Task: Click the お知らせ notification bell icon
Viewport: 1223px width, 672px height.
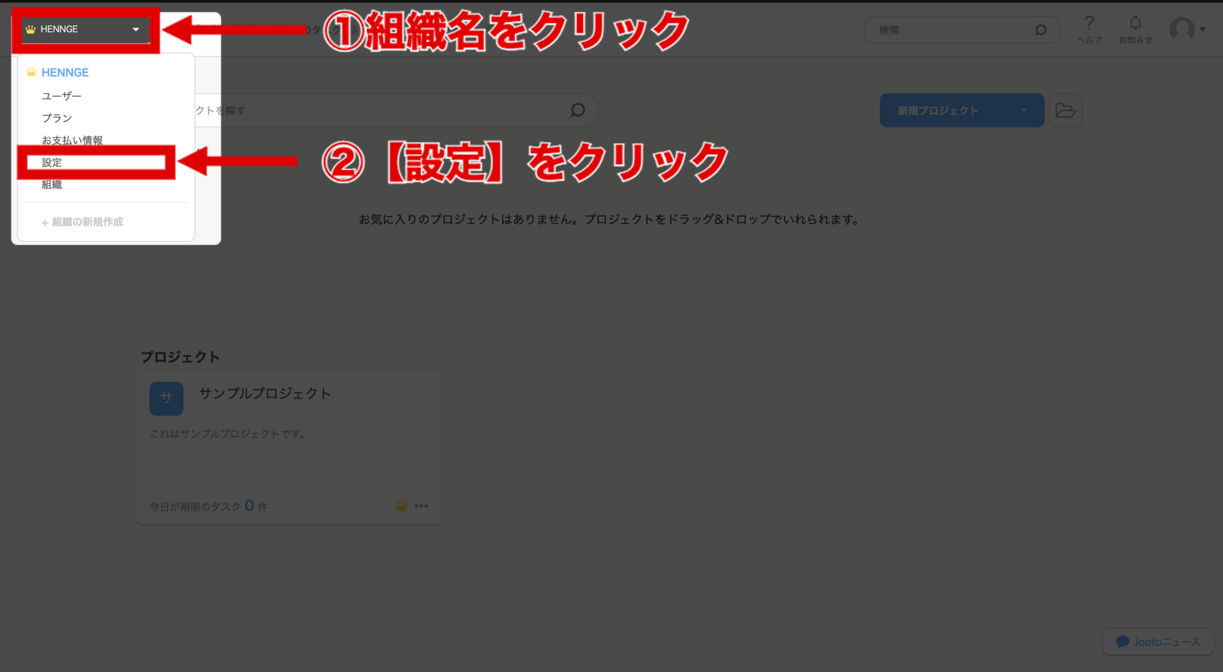Action: point(1135,24)
